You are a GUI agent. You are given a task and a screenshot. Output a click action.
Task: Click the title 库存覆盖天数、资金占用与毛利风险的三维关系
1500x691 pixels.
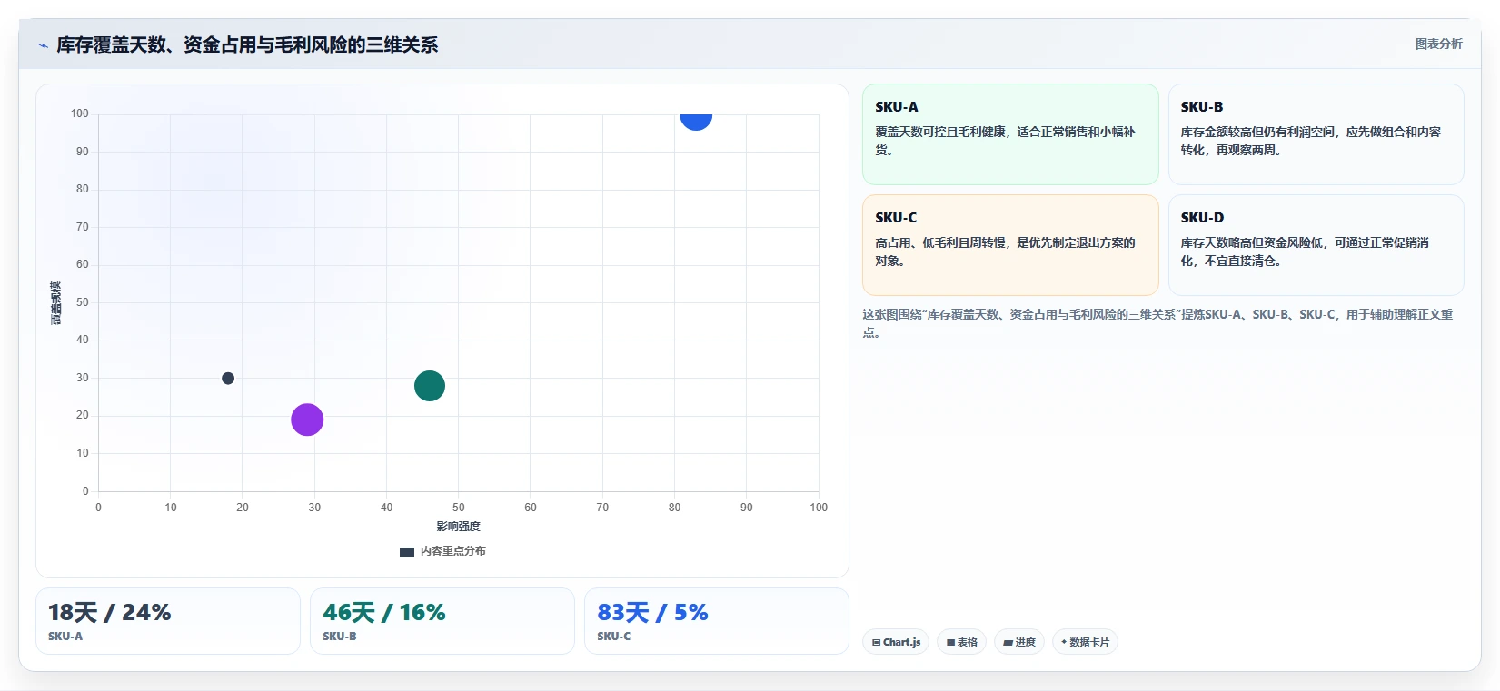(x=247, y=44)
